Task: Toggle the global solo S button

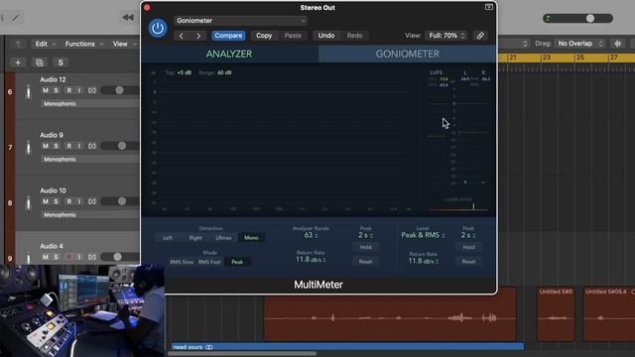Action: pyautogui.click(x=61, y=62)
